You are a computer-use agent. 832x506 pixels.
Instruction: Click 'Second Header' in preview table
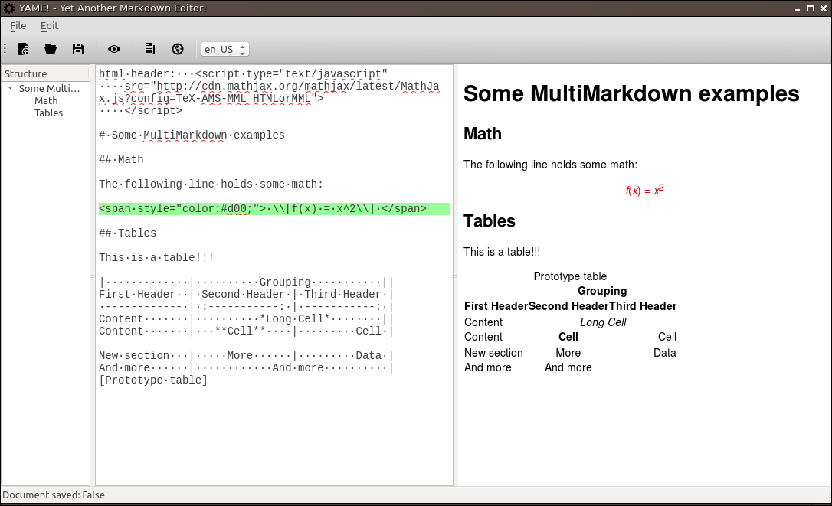pos(568,306)
